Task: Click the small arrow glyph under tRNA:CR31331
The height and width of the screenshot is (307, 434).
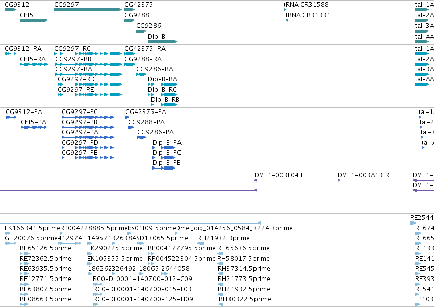Action: coord(287,20)
